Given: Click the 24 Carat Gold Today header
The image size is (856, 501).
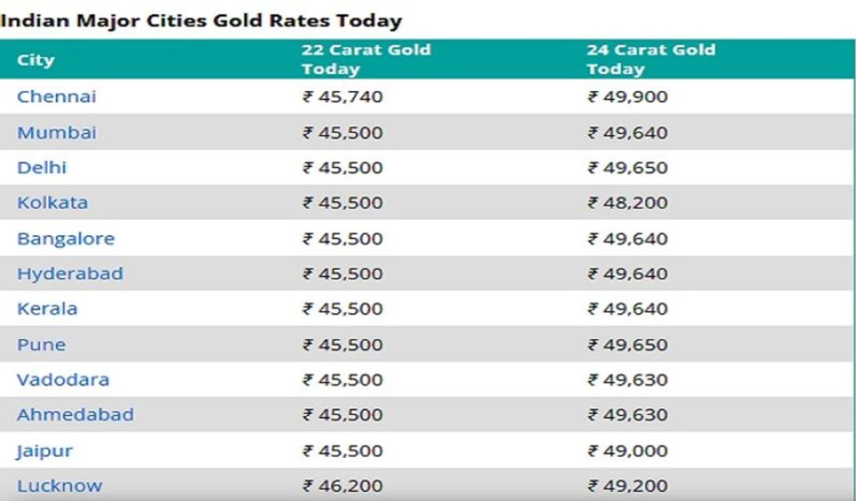Looking at the screenshot, I should tap(651, 59).
